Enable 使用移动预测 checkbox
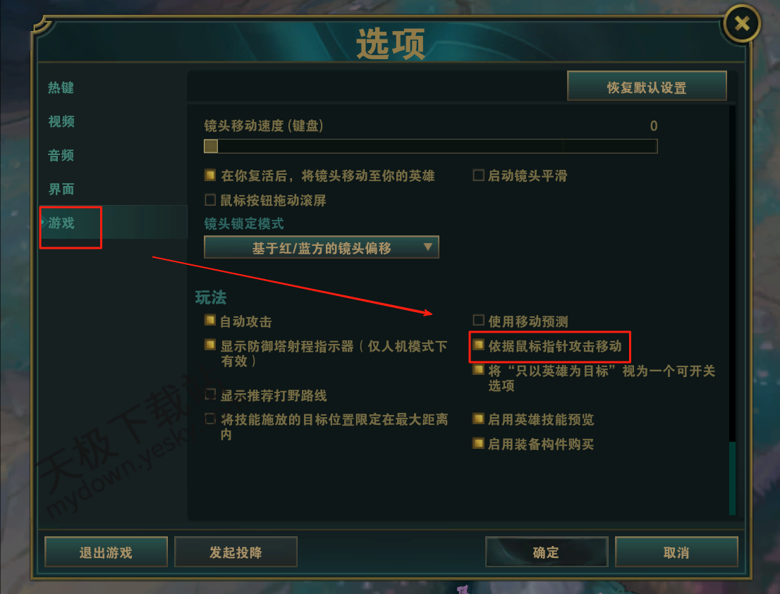 (478, 320)
